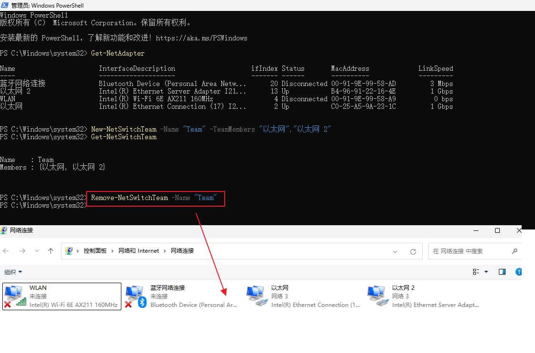Click the New-NetSwitchTeam command text
535x353 pixels.
123,129
